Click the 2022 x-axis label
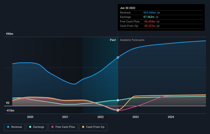Viewport: 210px width, 134px height. pos(101,117)
